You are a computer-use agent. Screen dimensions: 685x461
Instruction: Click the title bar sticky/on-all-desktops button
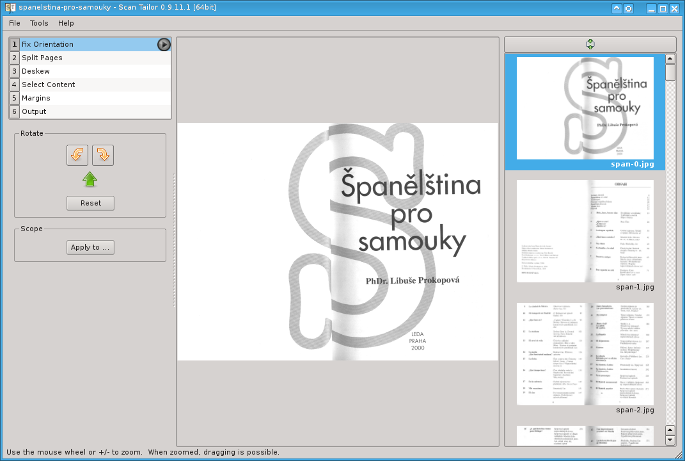628,8
